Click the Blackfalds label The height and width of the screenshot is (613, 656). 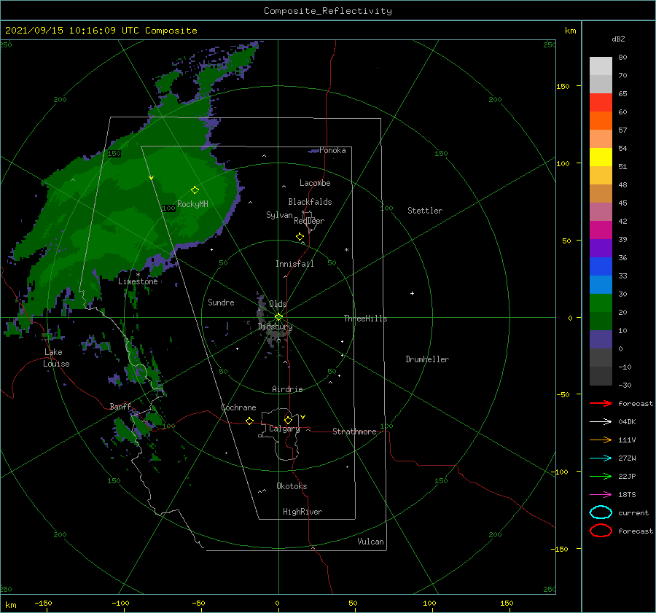310,202
